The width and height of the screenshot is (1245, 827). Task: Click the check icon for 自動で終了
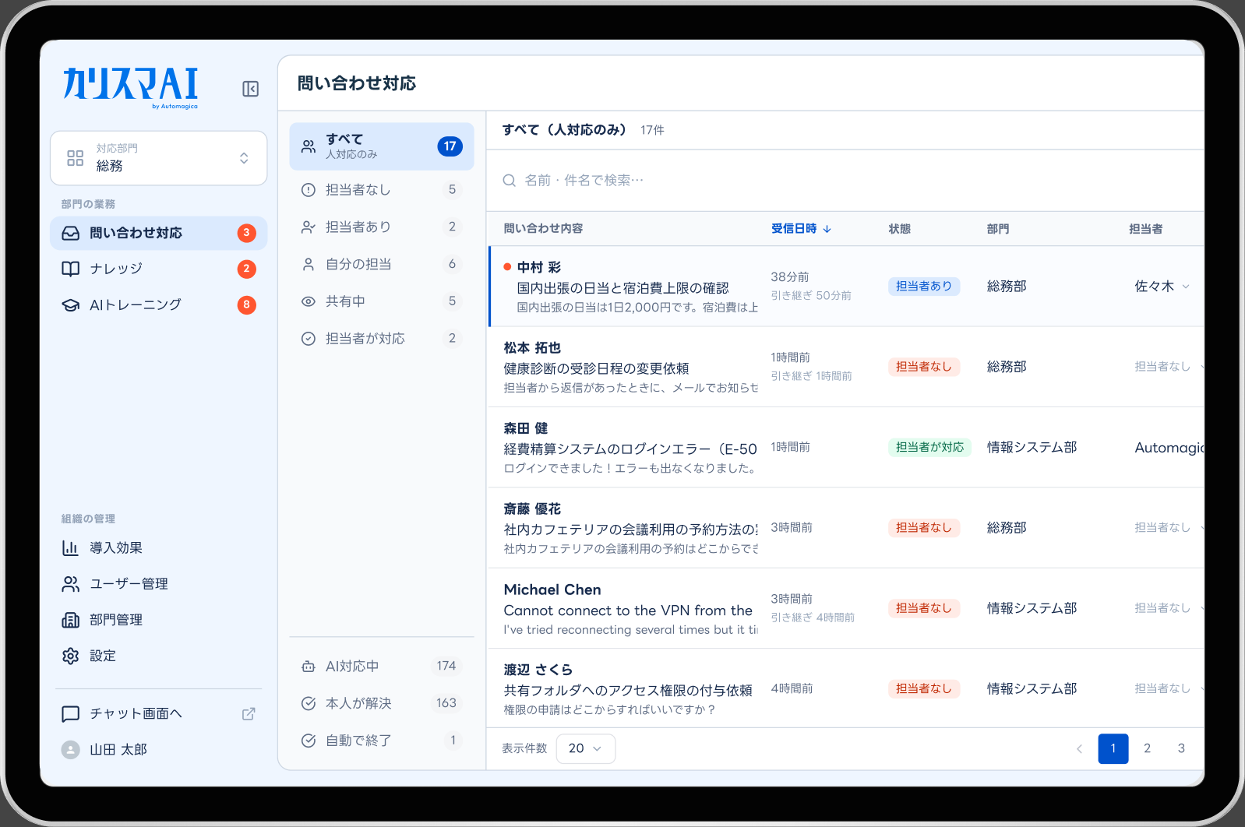coord(309,741)
